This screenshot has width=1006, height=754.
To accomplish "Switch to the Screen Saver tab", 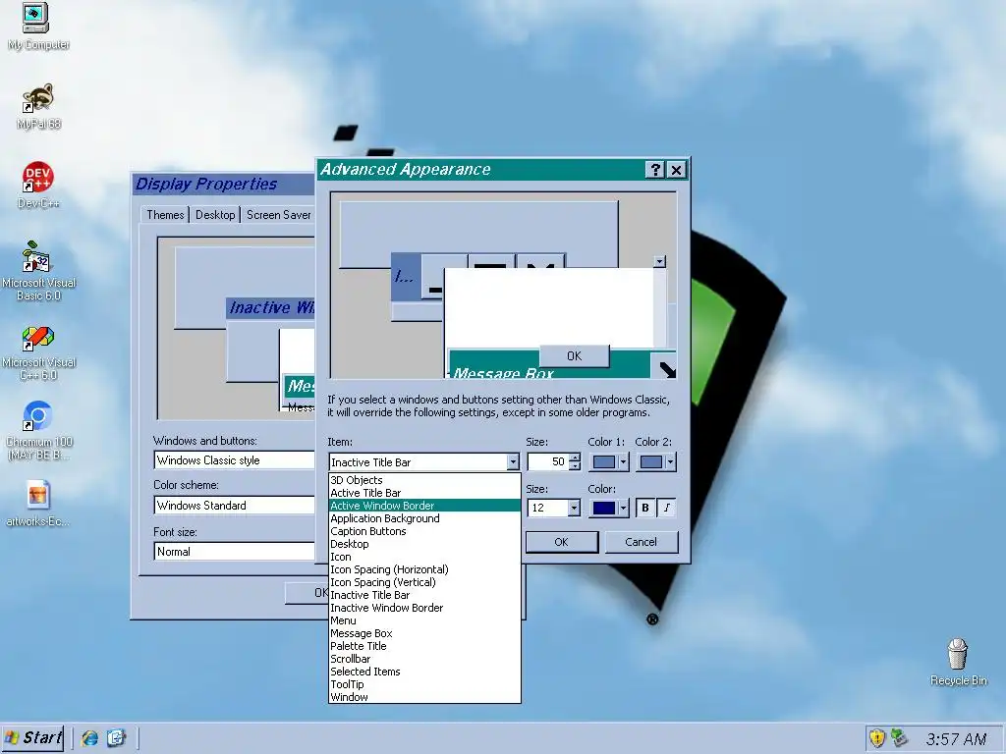I will coord(278,215).
